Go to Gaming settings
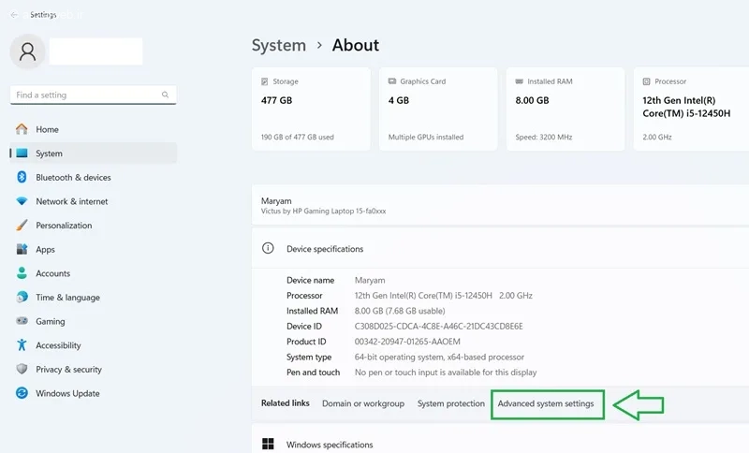 (93, 321)
